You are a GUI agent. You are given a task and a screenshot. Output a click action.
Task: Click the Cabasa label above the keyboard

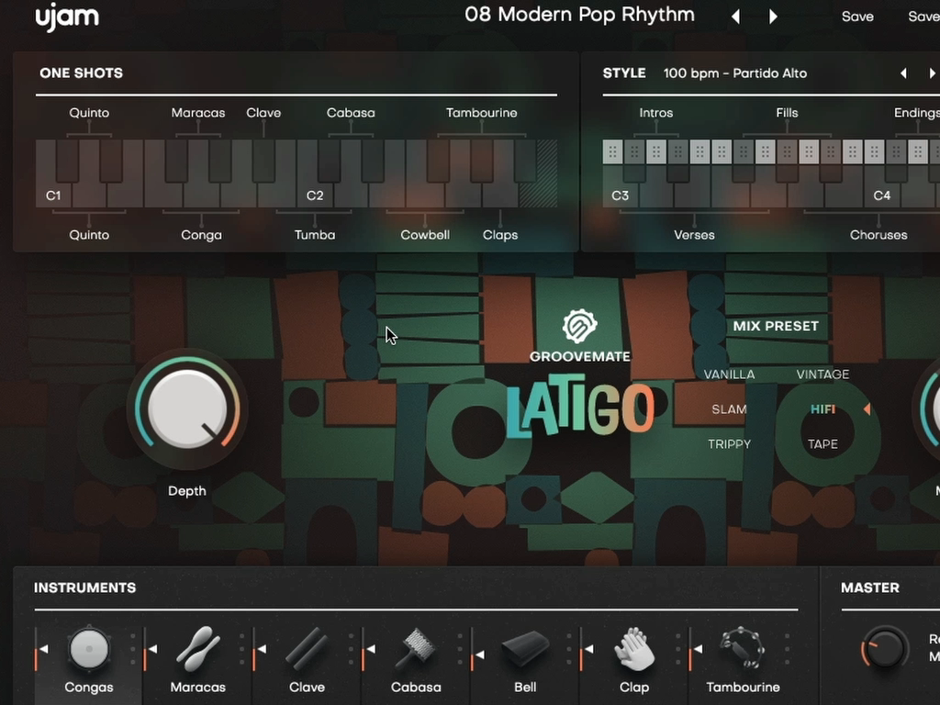351,113
